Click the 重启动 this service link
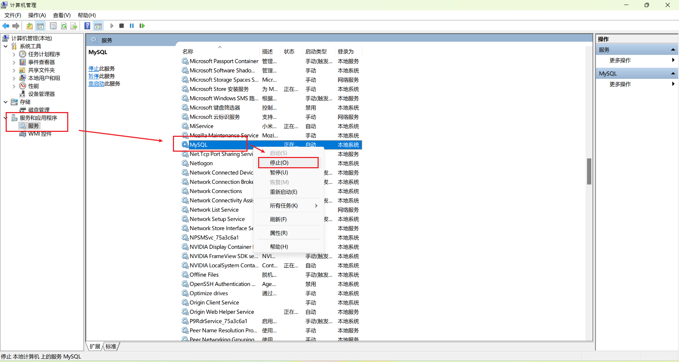This screenshot has width=679, height=362. (x=96, y=84)
